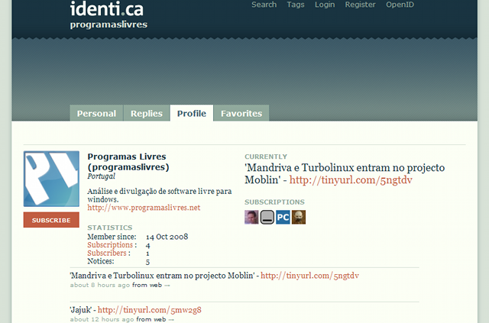Open 'about 8 hours ago' notice permalink
Viewport: 489px width, 323px height.
tap(100, 285)
